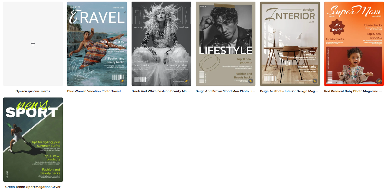Click the crown badge on the Interior cover
This screenshot has height=191, width=387.
[315, 81]
